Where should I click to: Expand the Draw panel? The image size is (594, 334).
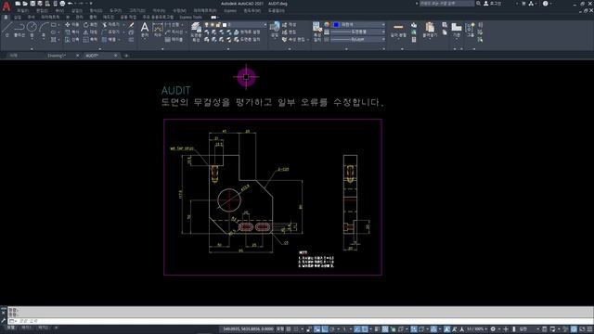(x=32, y=49)
